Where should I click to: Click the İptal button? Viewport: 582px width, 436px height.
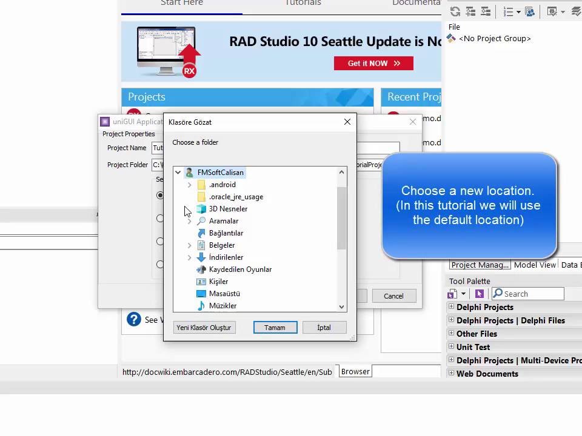pos(324,328)
